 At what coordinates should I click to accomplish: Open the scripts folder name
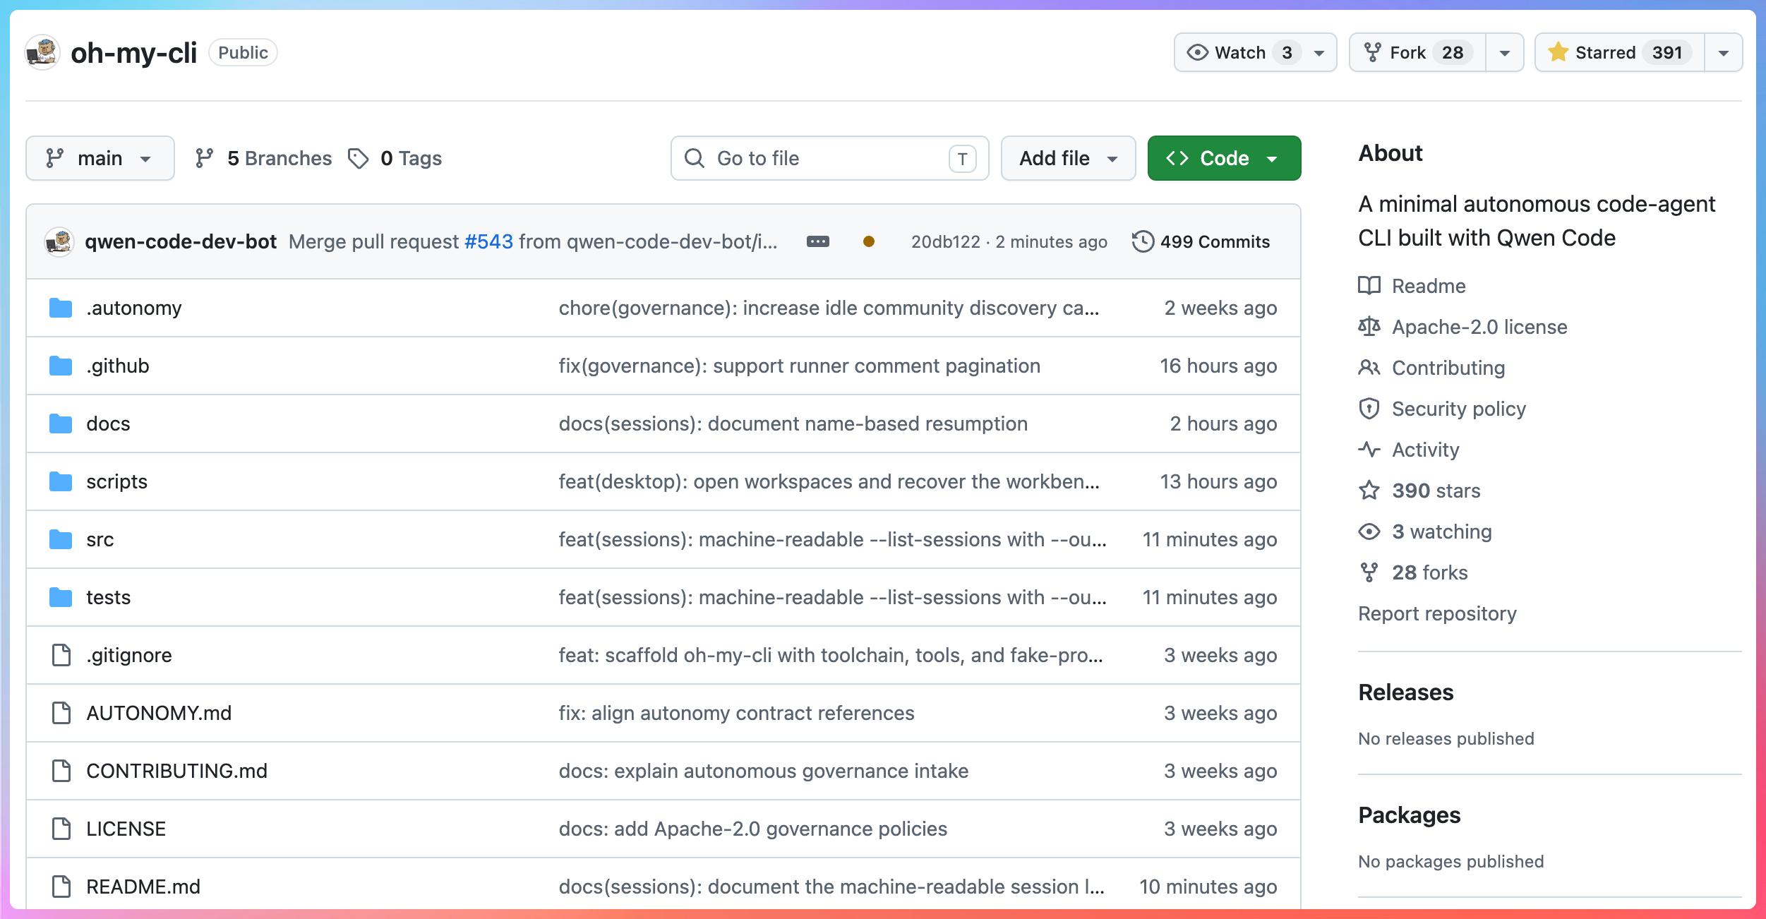tap(116, 481)
